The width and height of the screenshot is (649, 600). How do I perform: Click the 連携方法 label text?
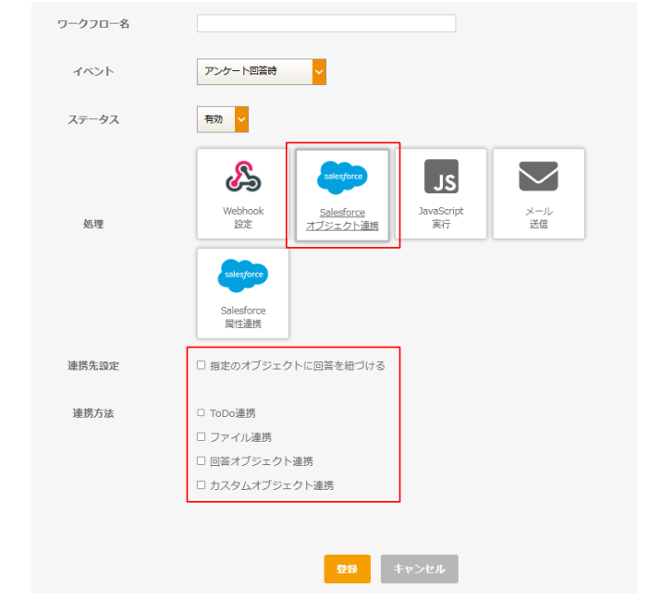pyautogui.click(x=93, y=413)
